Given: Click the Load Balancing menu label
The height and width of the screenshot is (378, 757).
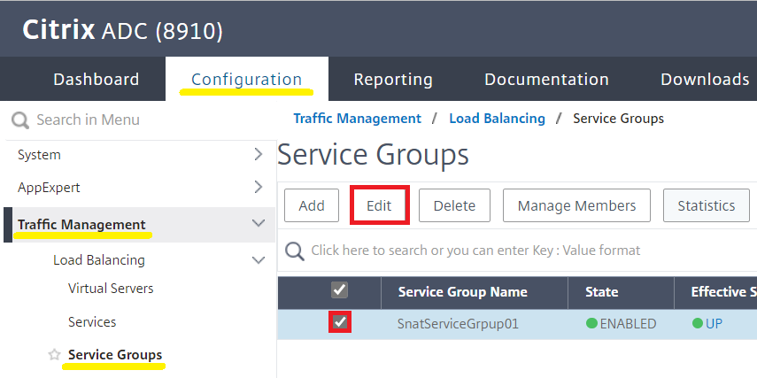Looking at the screenshot, I should 99,260.
